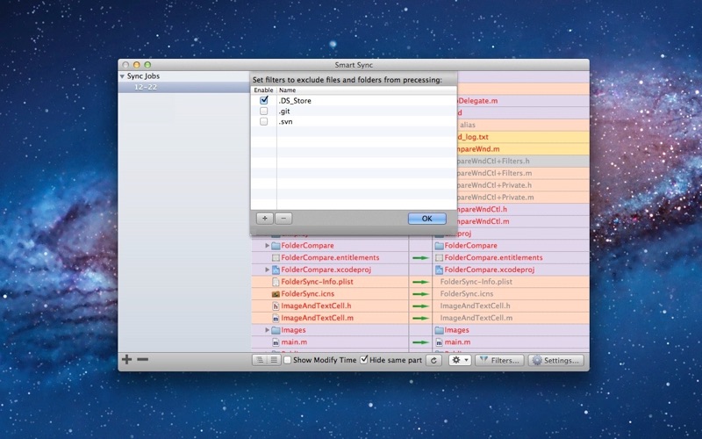Click OK to confirm the filters
Viewport: 702px width, 439px height.
(426, 218)
